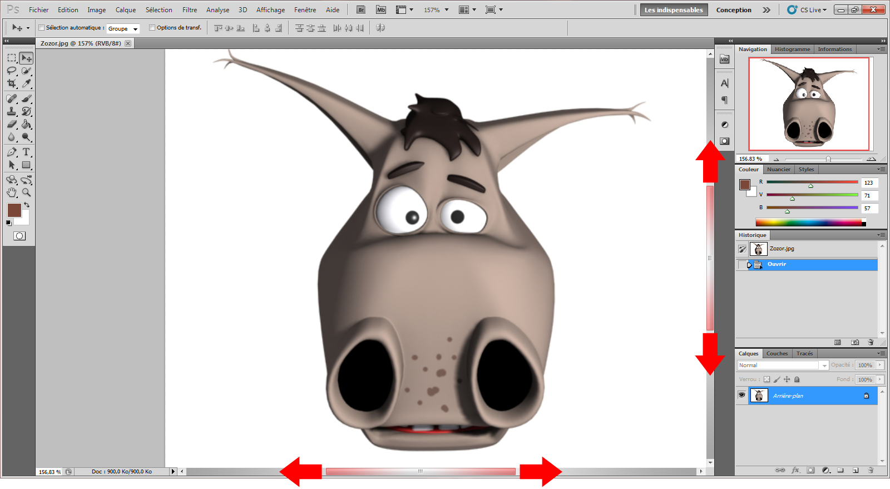Hide the Arrière-plan layer
Viewport: 890px width, 489px height.
click(741, 396)
